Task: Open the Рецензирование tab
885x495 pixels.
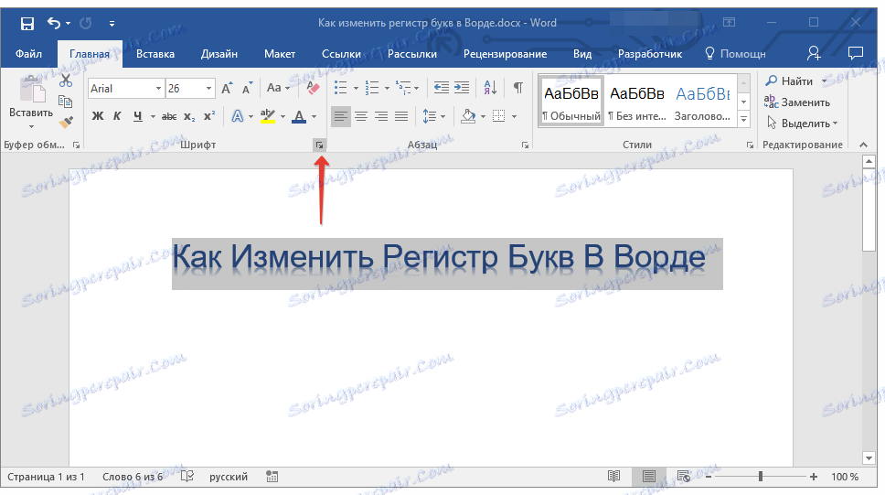Action: [x=505, y=54]
